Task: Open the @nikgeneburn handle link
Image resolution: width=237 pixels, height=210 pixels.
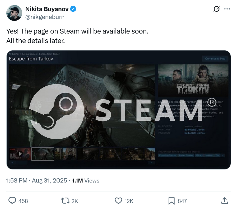Action: [45, 17]
